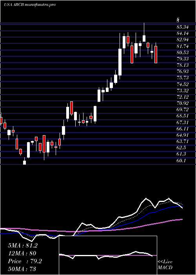This screenshot has width=196, height=275.
Task: Select the 70.92 price axis label
Action: pos(183,103)
